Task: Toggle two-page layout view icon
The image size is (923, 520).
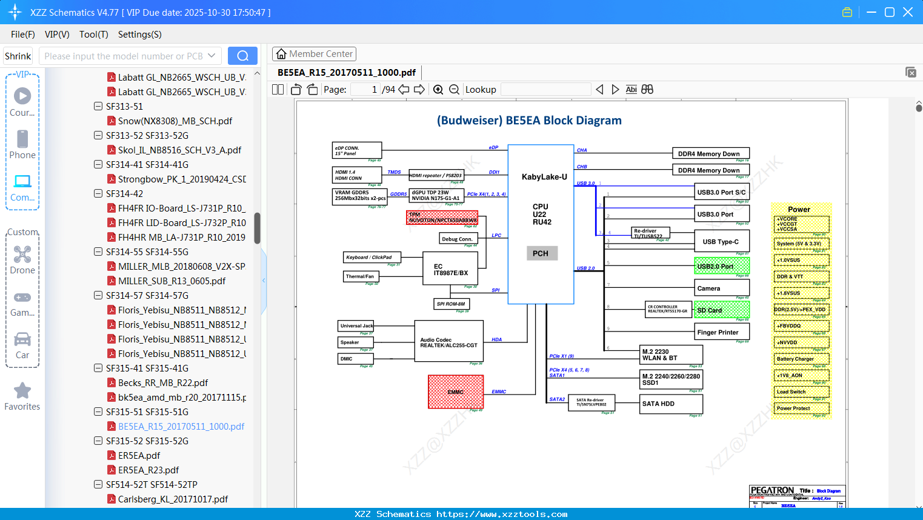Action: coord(278,90)
